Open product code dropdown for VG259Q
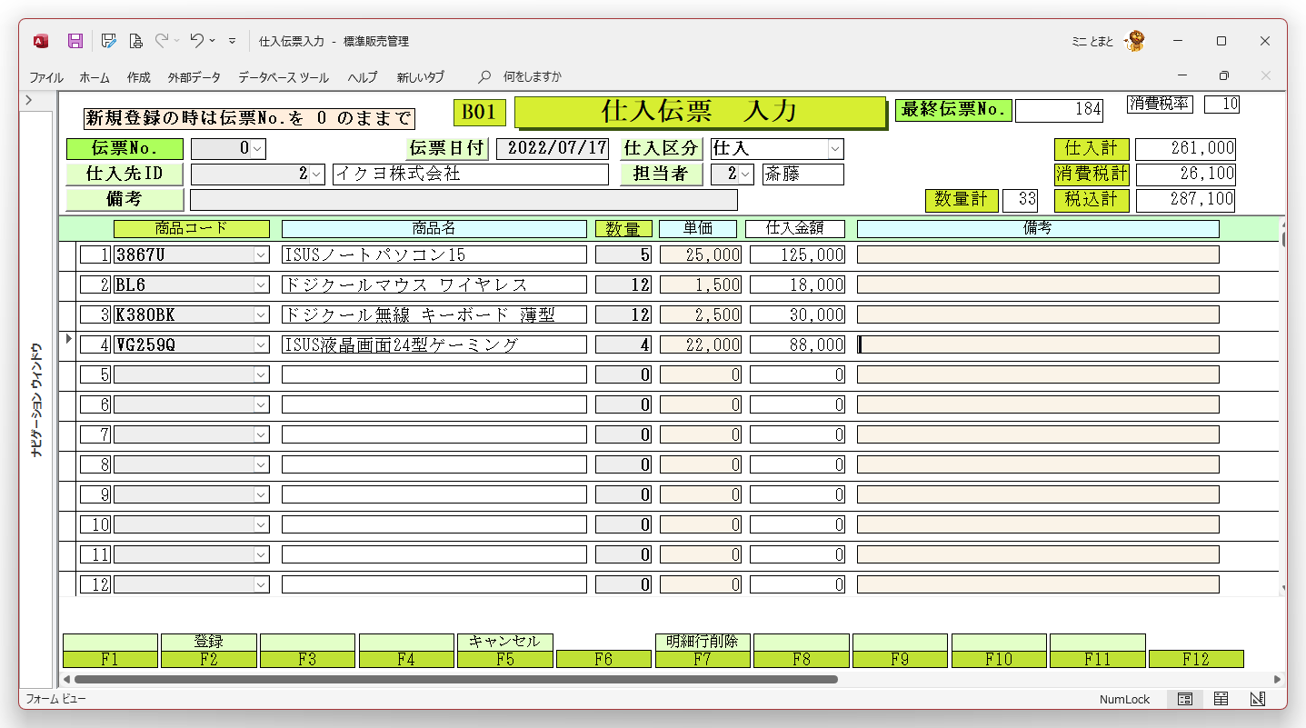The image size is (1306, 728). click(x=262, y=345)
